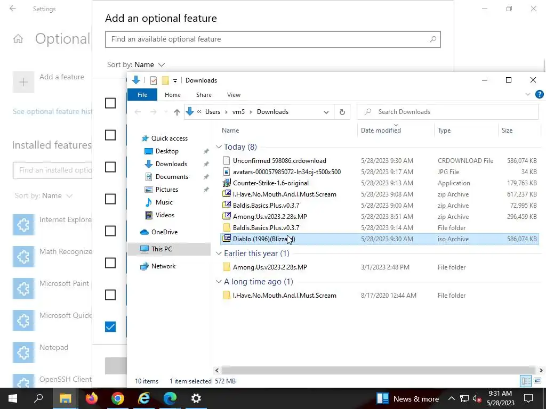This screenshot has height=409, width=546.
Task: Select the I.Have.No.Mouth.And.I.Must.Scream zip archive icon
Action: 227,194
